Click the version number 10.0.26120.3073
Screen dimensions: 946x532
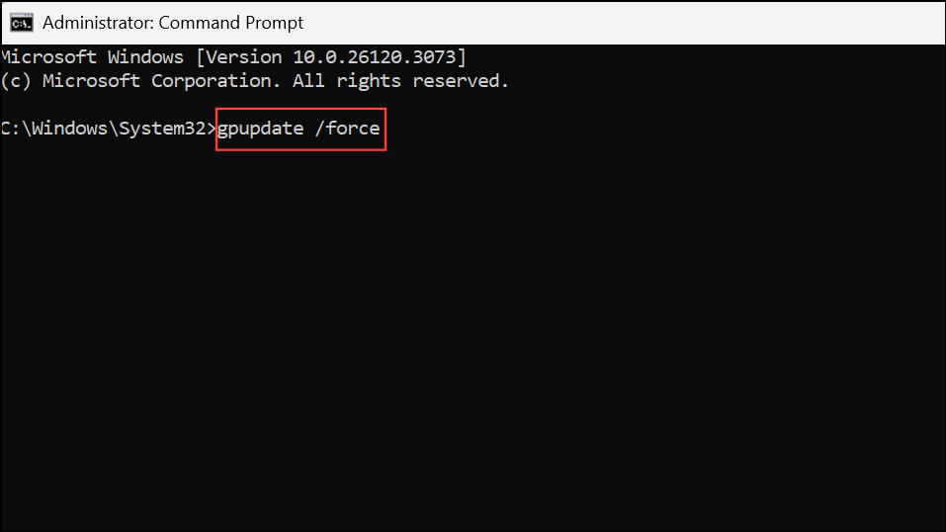point(374,57)
